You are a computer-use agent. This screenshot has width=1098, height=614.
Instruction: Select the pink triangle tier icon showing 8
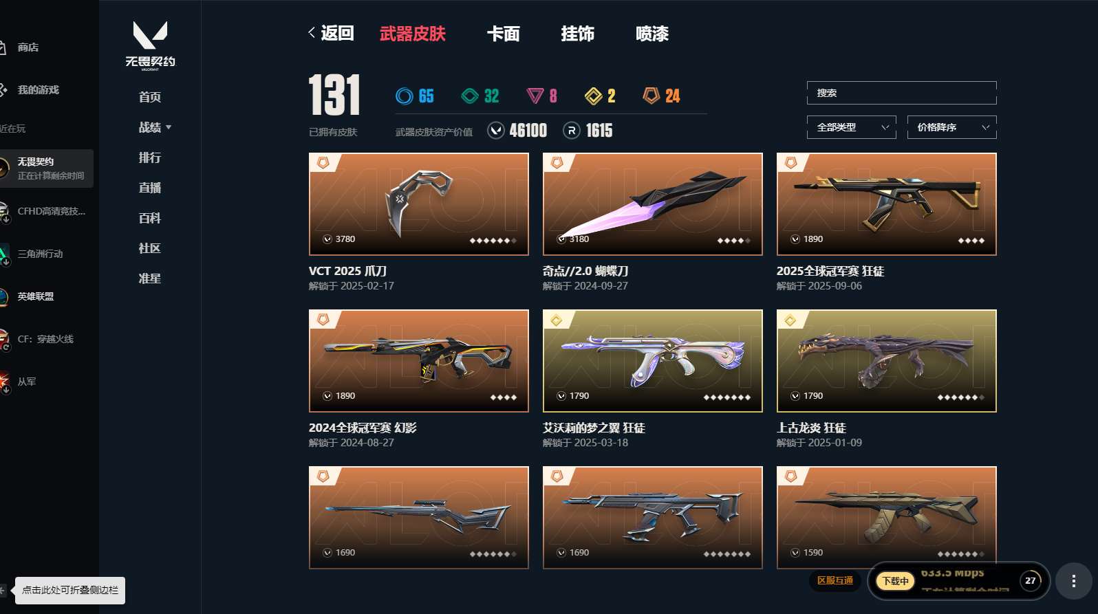(535, 96)
